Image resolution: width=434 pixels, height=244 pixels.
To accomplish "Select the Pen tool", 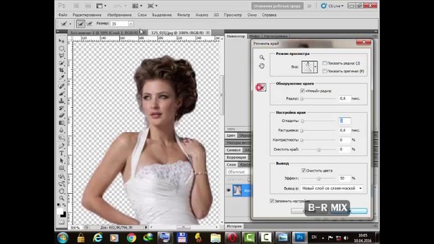I will click(62, 146).
